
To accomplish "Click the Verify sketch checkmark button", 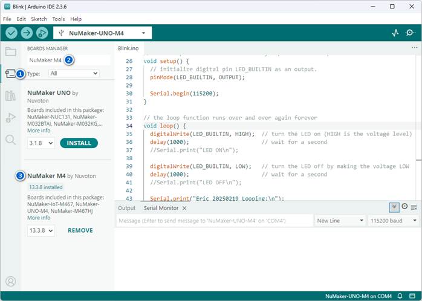I will click(11, 33).
